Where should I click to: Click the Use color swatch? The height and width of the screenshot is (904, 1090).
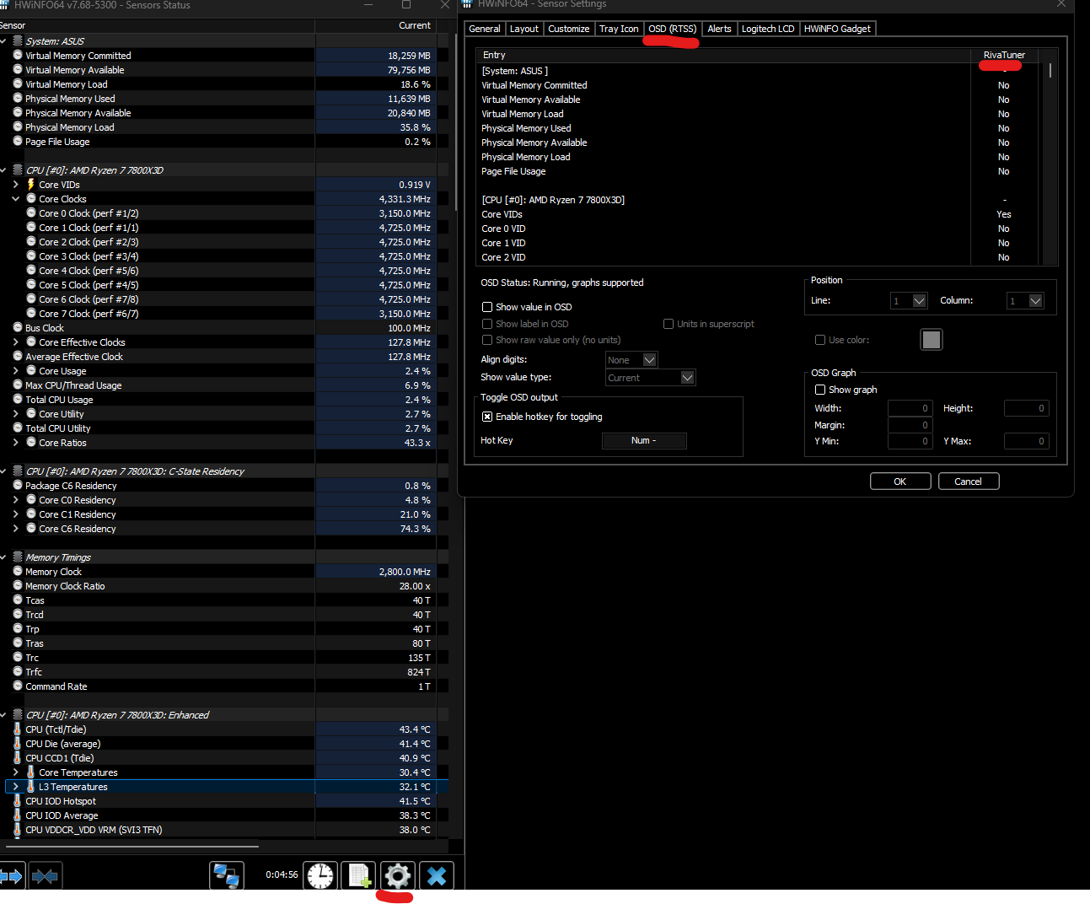(x=931, y=339)
